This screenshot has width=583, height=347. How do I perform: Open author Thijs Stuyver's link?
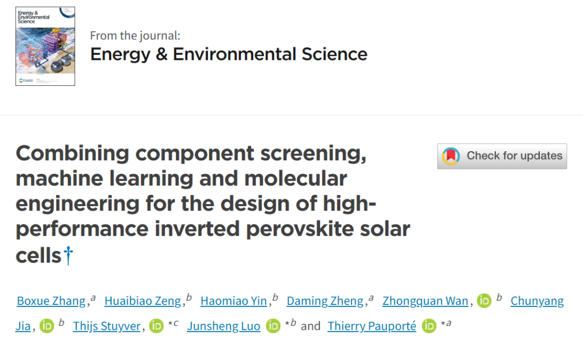coord(107,326)
